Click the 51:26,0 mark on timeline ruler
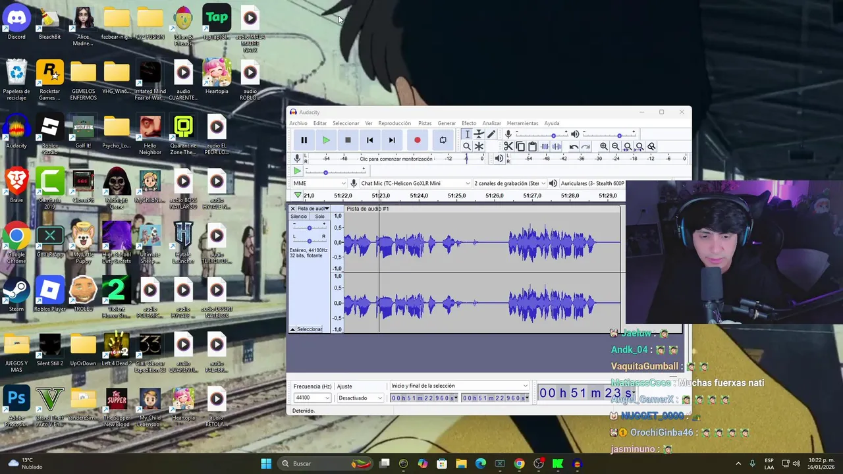 pos(494,196)
